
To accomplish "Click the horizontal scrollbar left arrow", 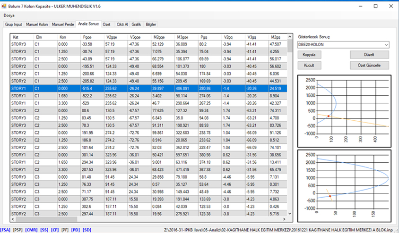I will pos(13,219).
